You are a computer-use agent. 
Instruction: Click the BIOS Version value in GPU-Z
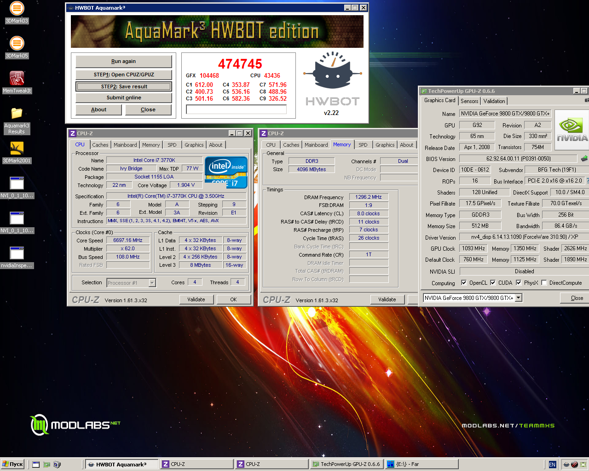[518, 159]
